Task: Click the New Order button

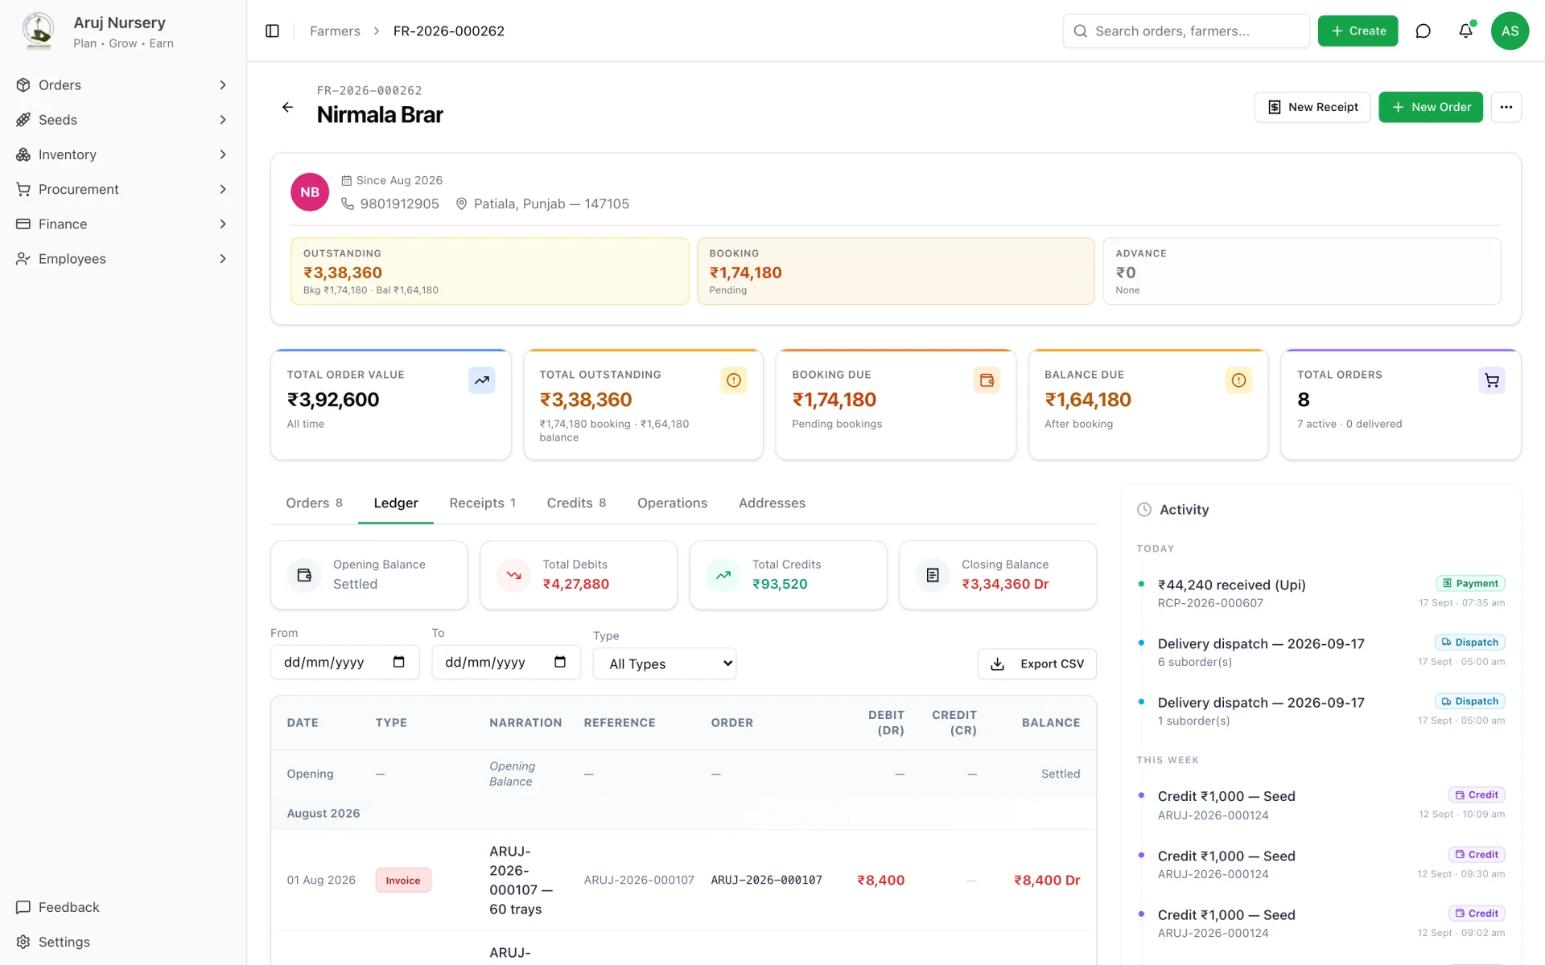Action: pos(1431,107)
